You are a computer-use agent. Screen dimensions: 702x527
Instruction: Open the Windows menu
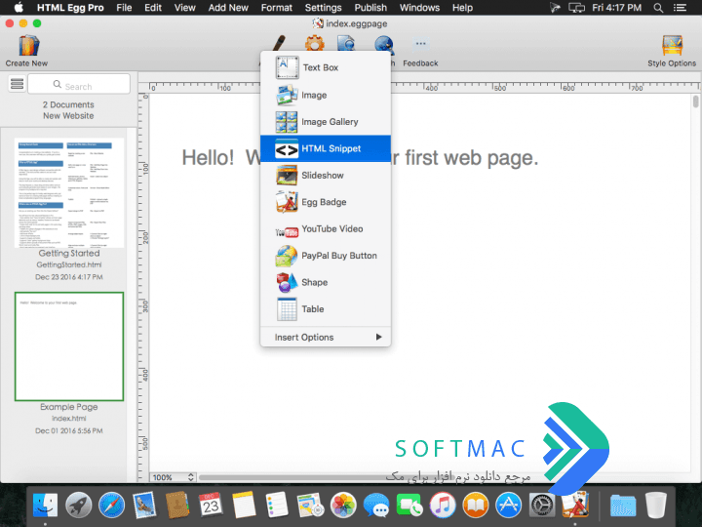click(x=419, y=8)
